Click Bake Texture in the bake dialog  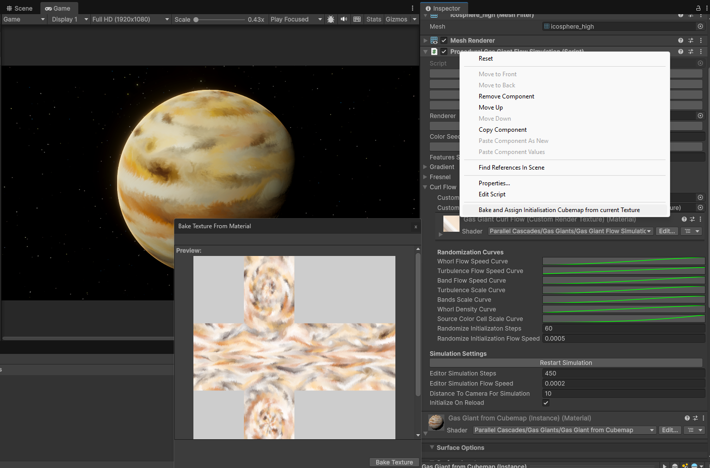pyautogui.click(x=394, y=462)
